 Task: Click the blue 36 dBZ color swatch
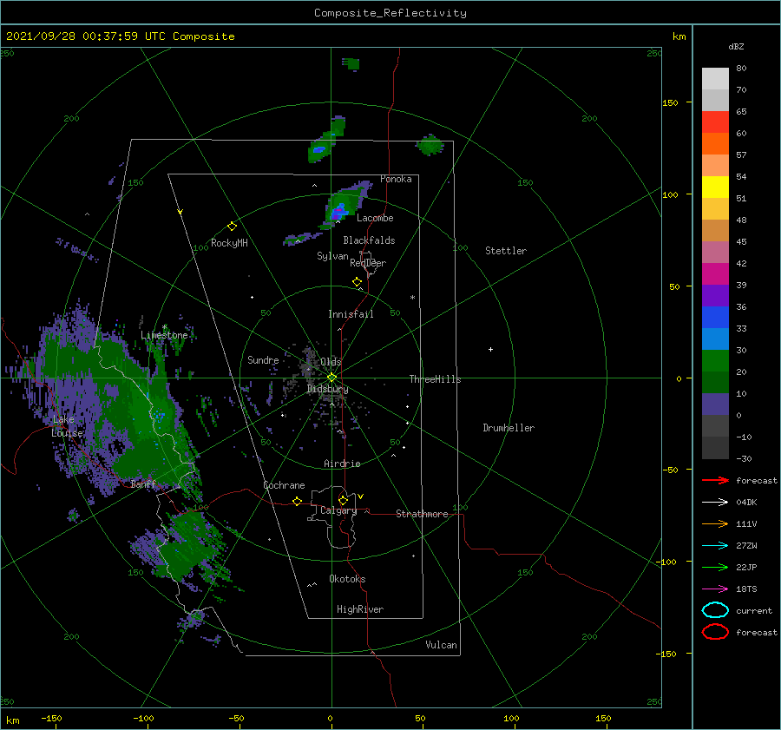715,317
